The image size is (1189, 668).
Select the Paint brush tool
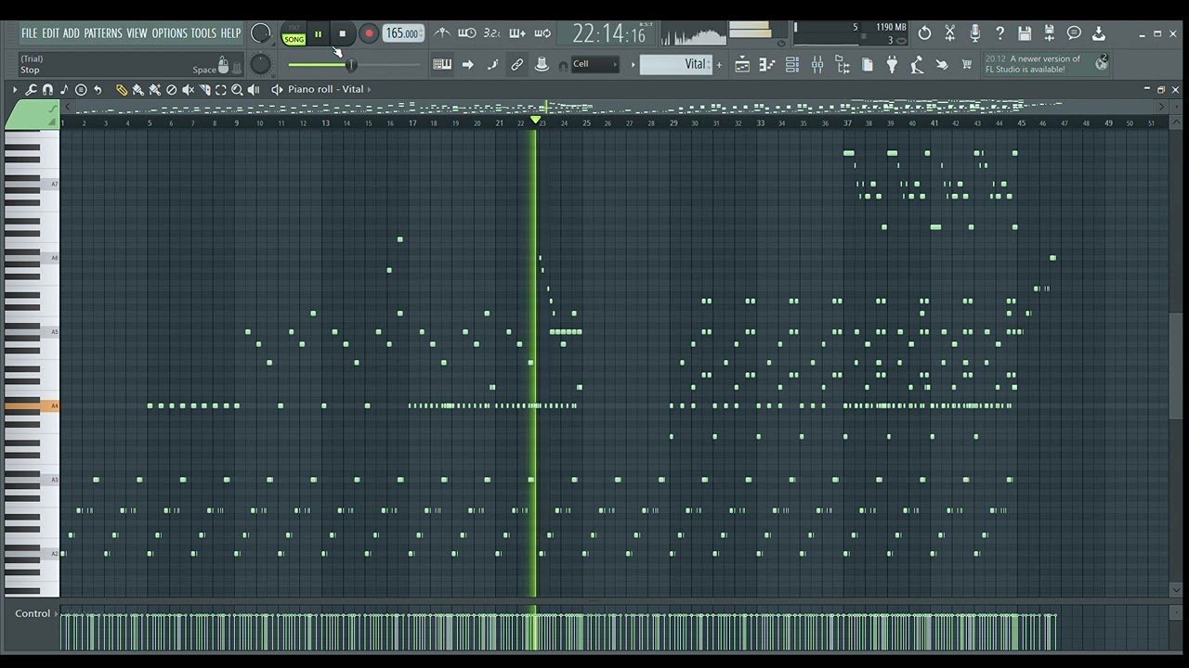coord(137,89)
